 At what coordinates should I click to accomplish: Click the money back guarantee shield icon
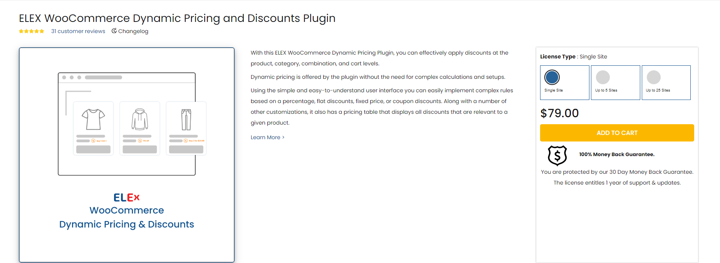(x=557, y=155)
